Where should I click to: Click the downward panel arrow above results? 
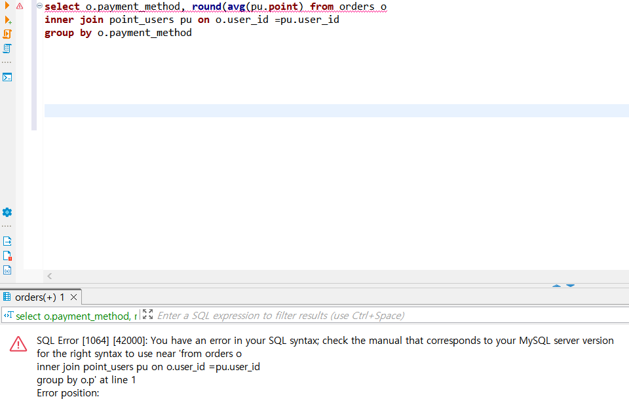point(571,286)
